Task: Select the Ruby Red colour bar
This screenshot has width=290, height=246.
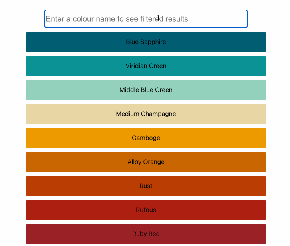Action: [x=146, y=234]
